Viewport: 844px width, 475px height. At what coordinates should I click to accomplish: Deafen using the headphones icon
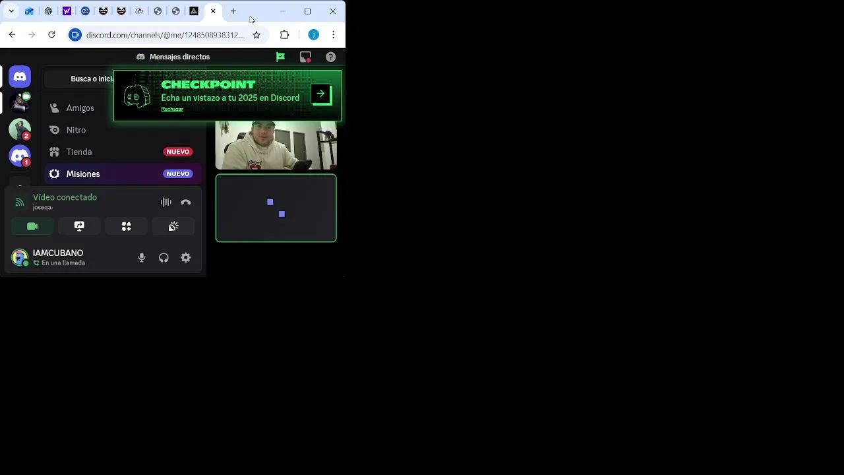coord(164,258)
